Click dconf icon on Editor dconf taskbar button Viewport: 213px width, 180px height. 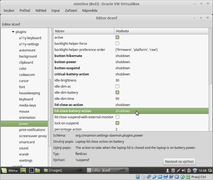pyautogui.click(x=89, y=170)
